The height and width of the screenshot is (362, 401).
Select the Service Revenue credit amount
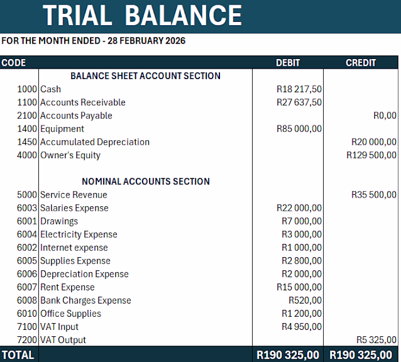click(x=374, y=195)
